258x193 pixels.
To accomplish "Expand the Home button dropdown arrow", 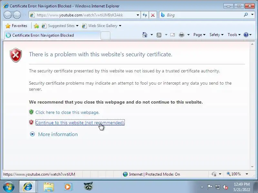I will pos(152,35).
